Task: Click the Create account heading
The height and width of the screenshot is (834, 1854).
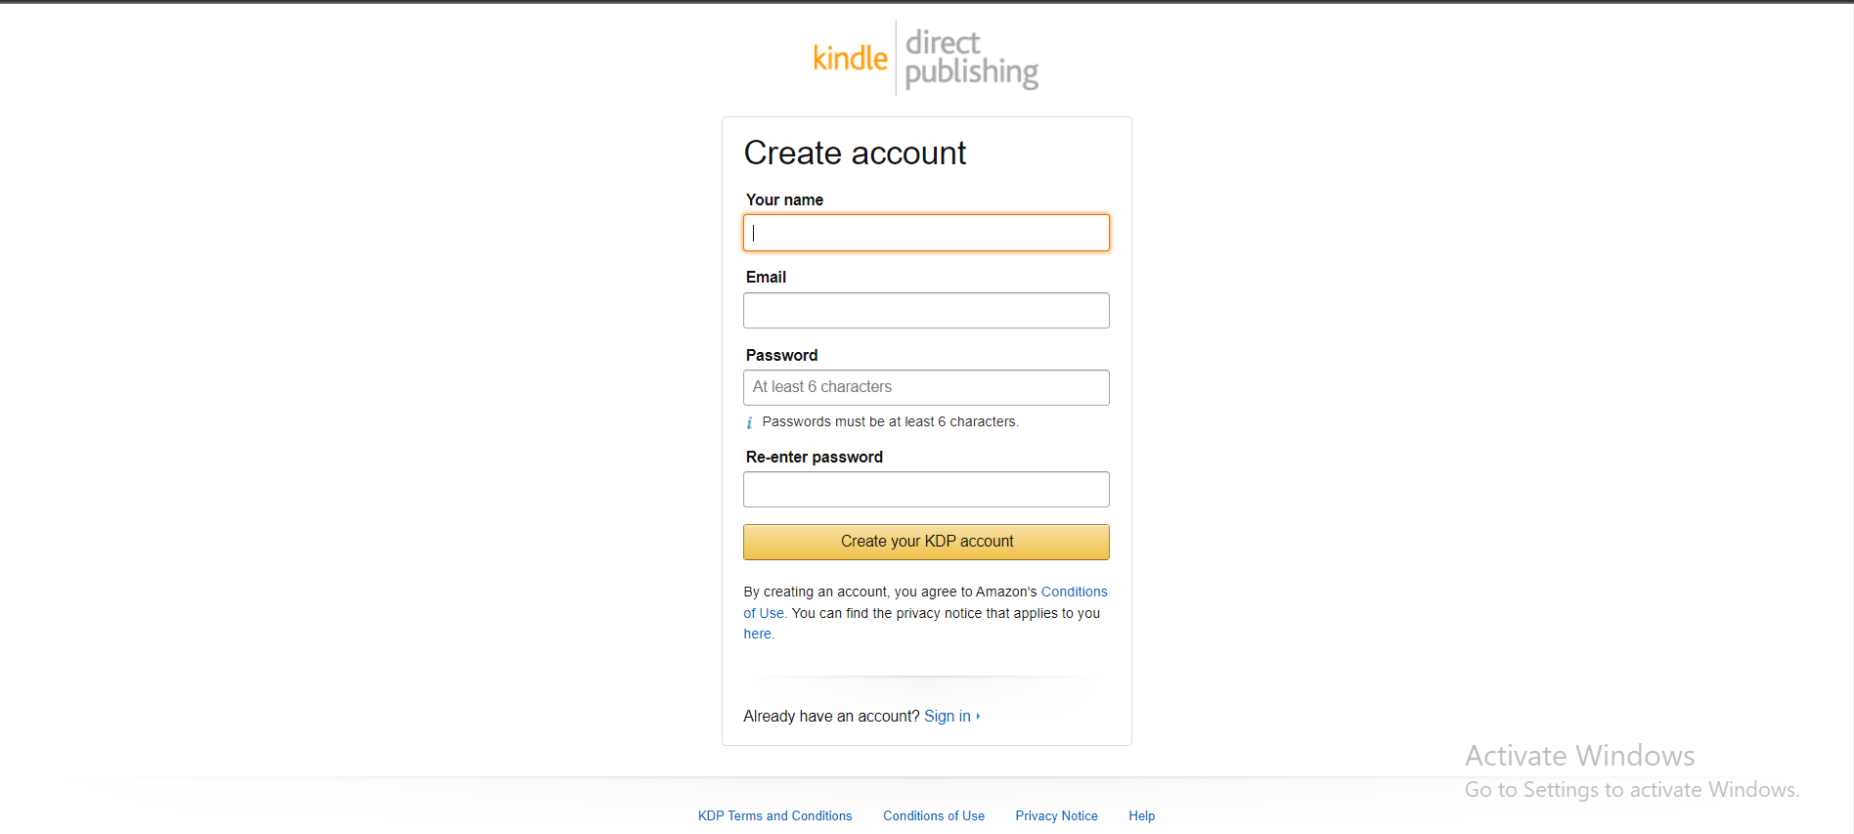Action: (855, 153)
